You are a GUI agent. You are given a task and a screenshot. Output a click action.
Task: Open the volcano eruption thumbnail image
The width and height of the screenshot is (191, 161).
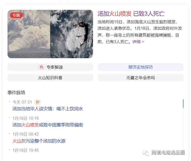[x=50, y=34]
